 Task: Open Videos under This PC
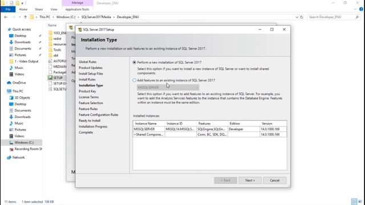coord(19,136)
